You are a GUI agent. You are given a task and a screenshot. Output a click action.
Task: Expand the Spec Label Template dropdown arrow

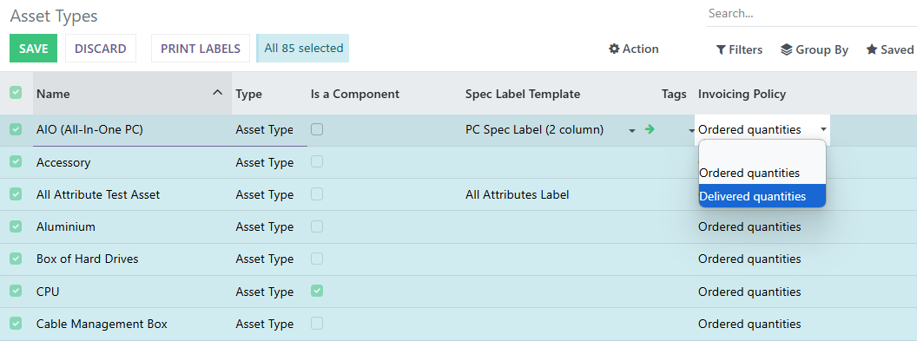pos(632,131)
